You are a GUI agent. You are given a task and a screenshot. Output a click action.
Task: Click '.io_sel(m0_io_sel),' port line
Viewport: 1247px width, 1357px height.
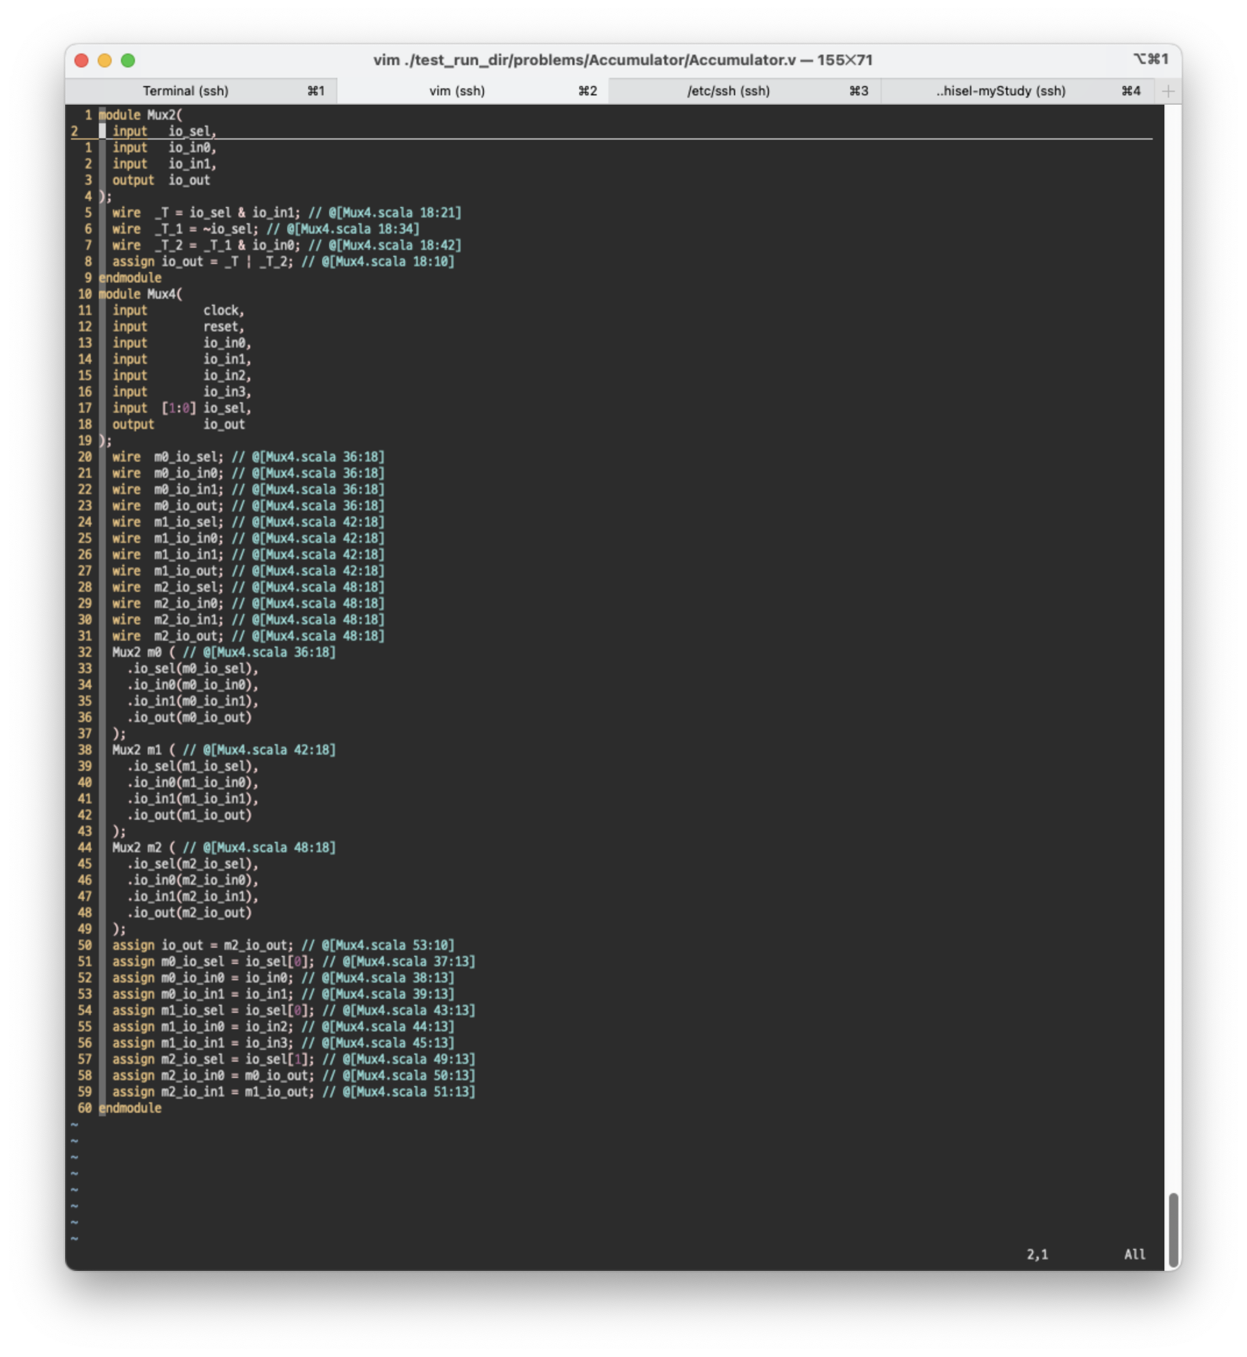(x=193, y=669)
